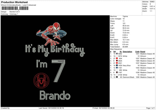This screenshot has width=156, height=110.
Task: Click the grey thread swatch for stop 1
Action: pyautogui.click(x=117, y=54)
